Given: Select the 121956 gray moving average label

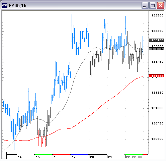Looking at the screenshot, I should point(156,49).
